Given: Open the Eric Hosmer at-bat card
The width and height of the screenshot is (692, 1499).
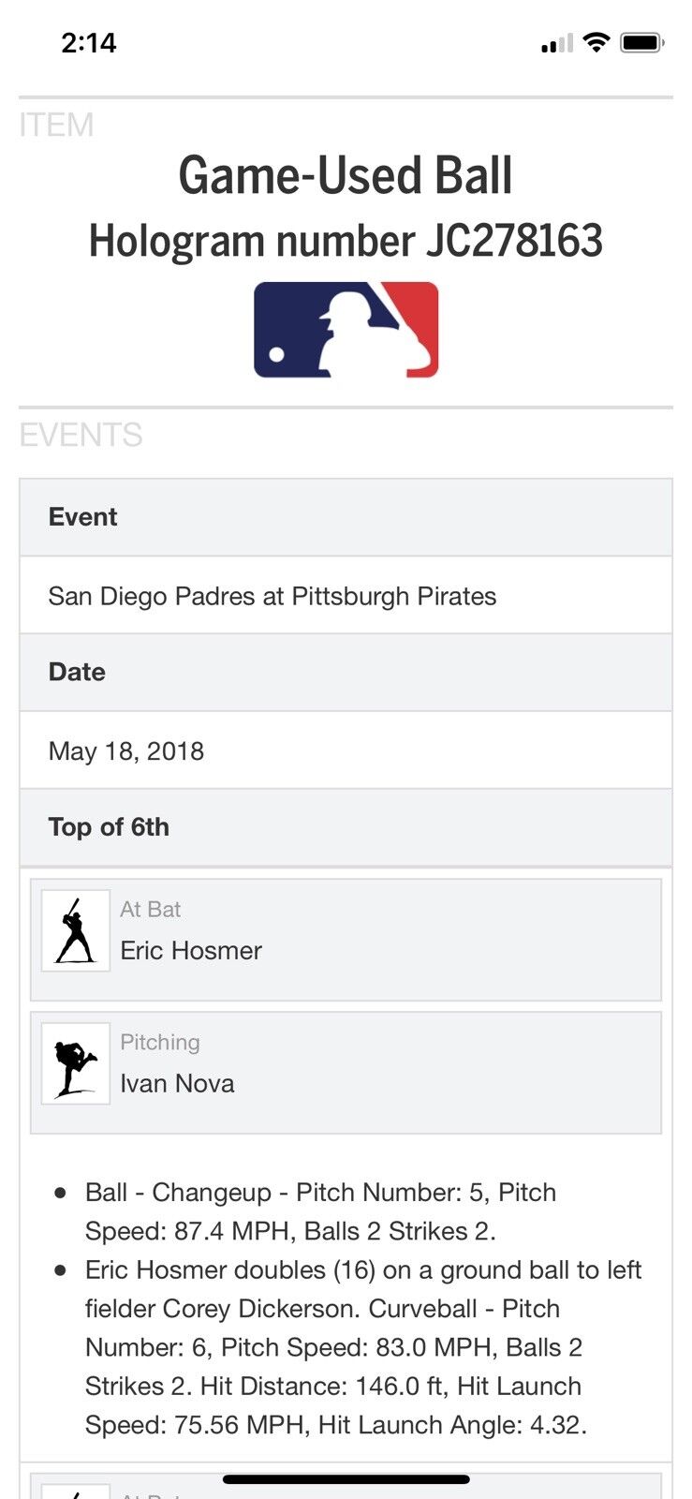Looking at the screenshot, I should pyautogui.click(x=346, y=939).
